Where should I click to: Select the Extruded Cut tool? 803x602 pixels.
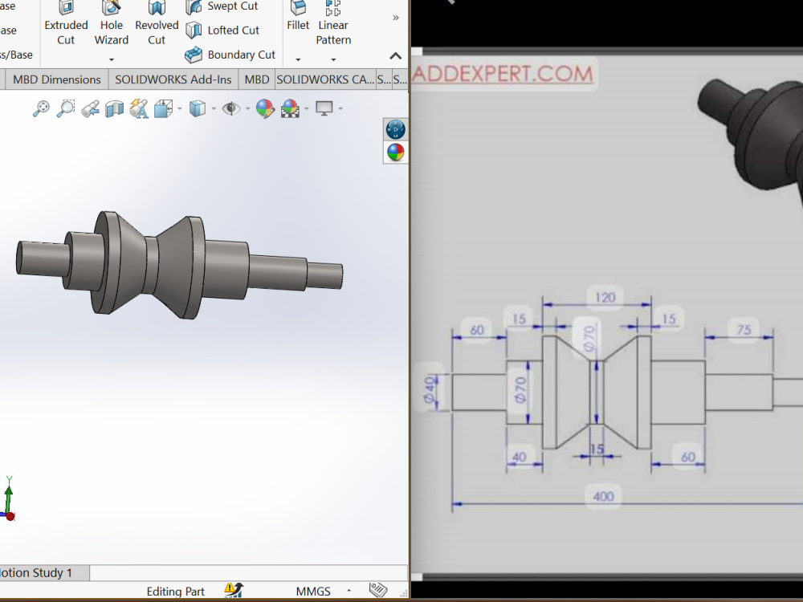click(66, 23)
